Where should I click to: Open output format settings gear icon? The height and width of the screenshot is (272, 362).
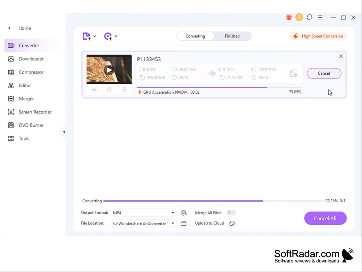(184, 213)
